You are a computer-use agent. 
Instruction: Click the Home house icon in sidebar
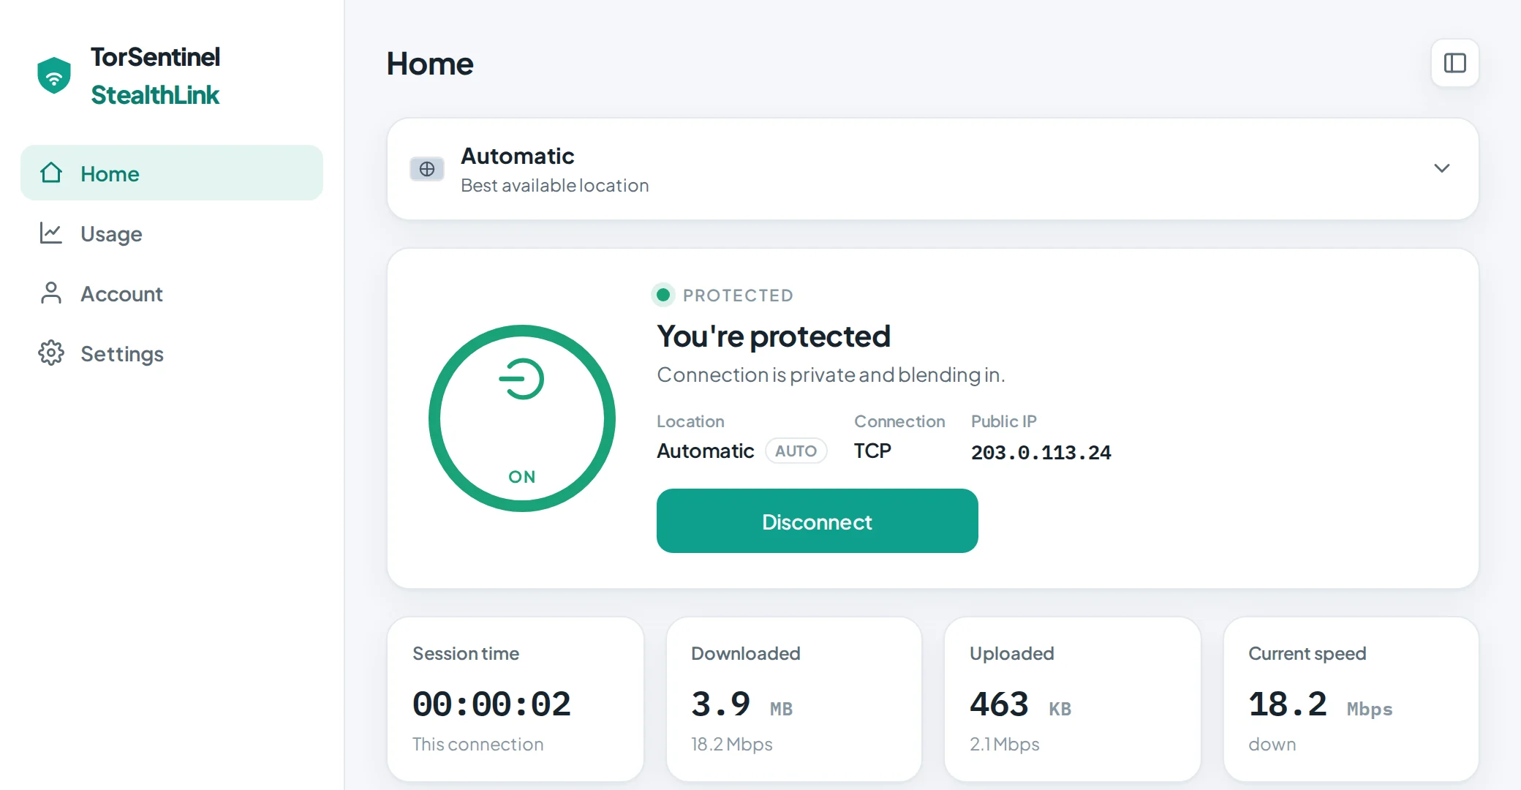(x=51, y=173)
